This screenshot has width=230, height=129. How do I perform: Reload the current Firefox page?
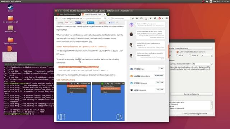click(x=109, y=18)
